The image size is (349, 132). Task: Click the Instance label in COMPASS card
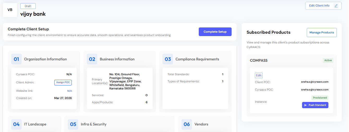click(x=261, y=102)
